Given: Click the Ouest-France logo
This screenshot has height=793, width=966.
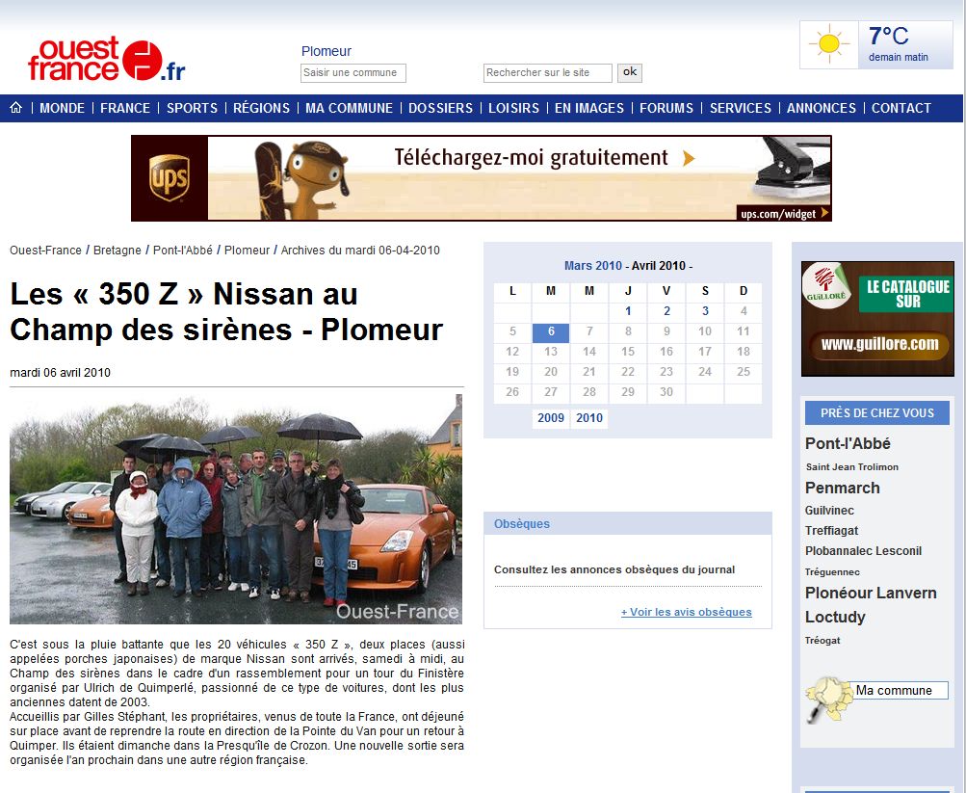Looking at the screenshot, I should [106, 60].
